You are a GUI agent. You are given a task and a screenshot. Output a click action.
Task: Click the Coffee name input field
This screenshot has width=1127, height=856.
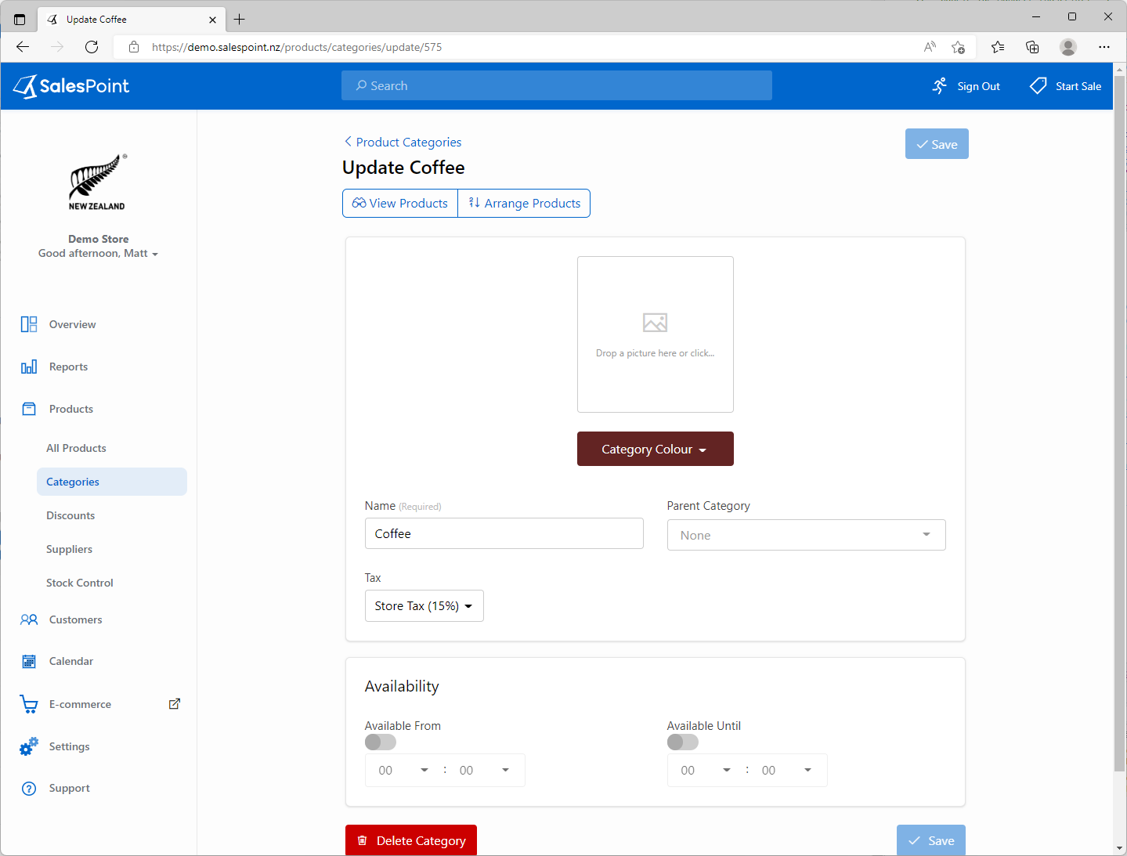click(x=504, y=533)
